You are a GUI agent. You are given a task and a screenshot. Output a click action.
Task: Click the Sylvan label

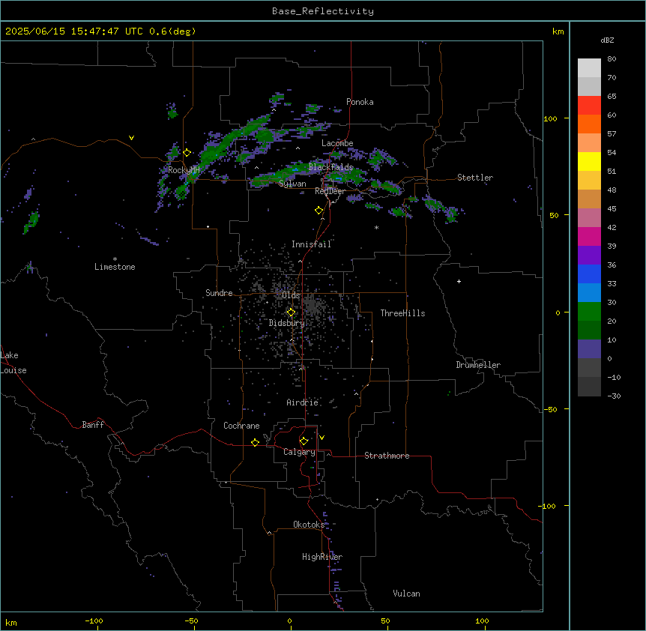[292, 184]
